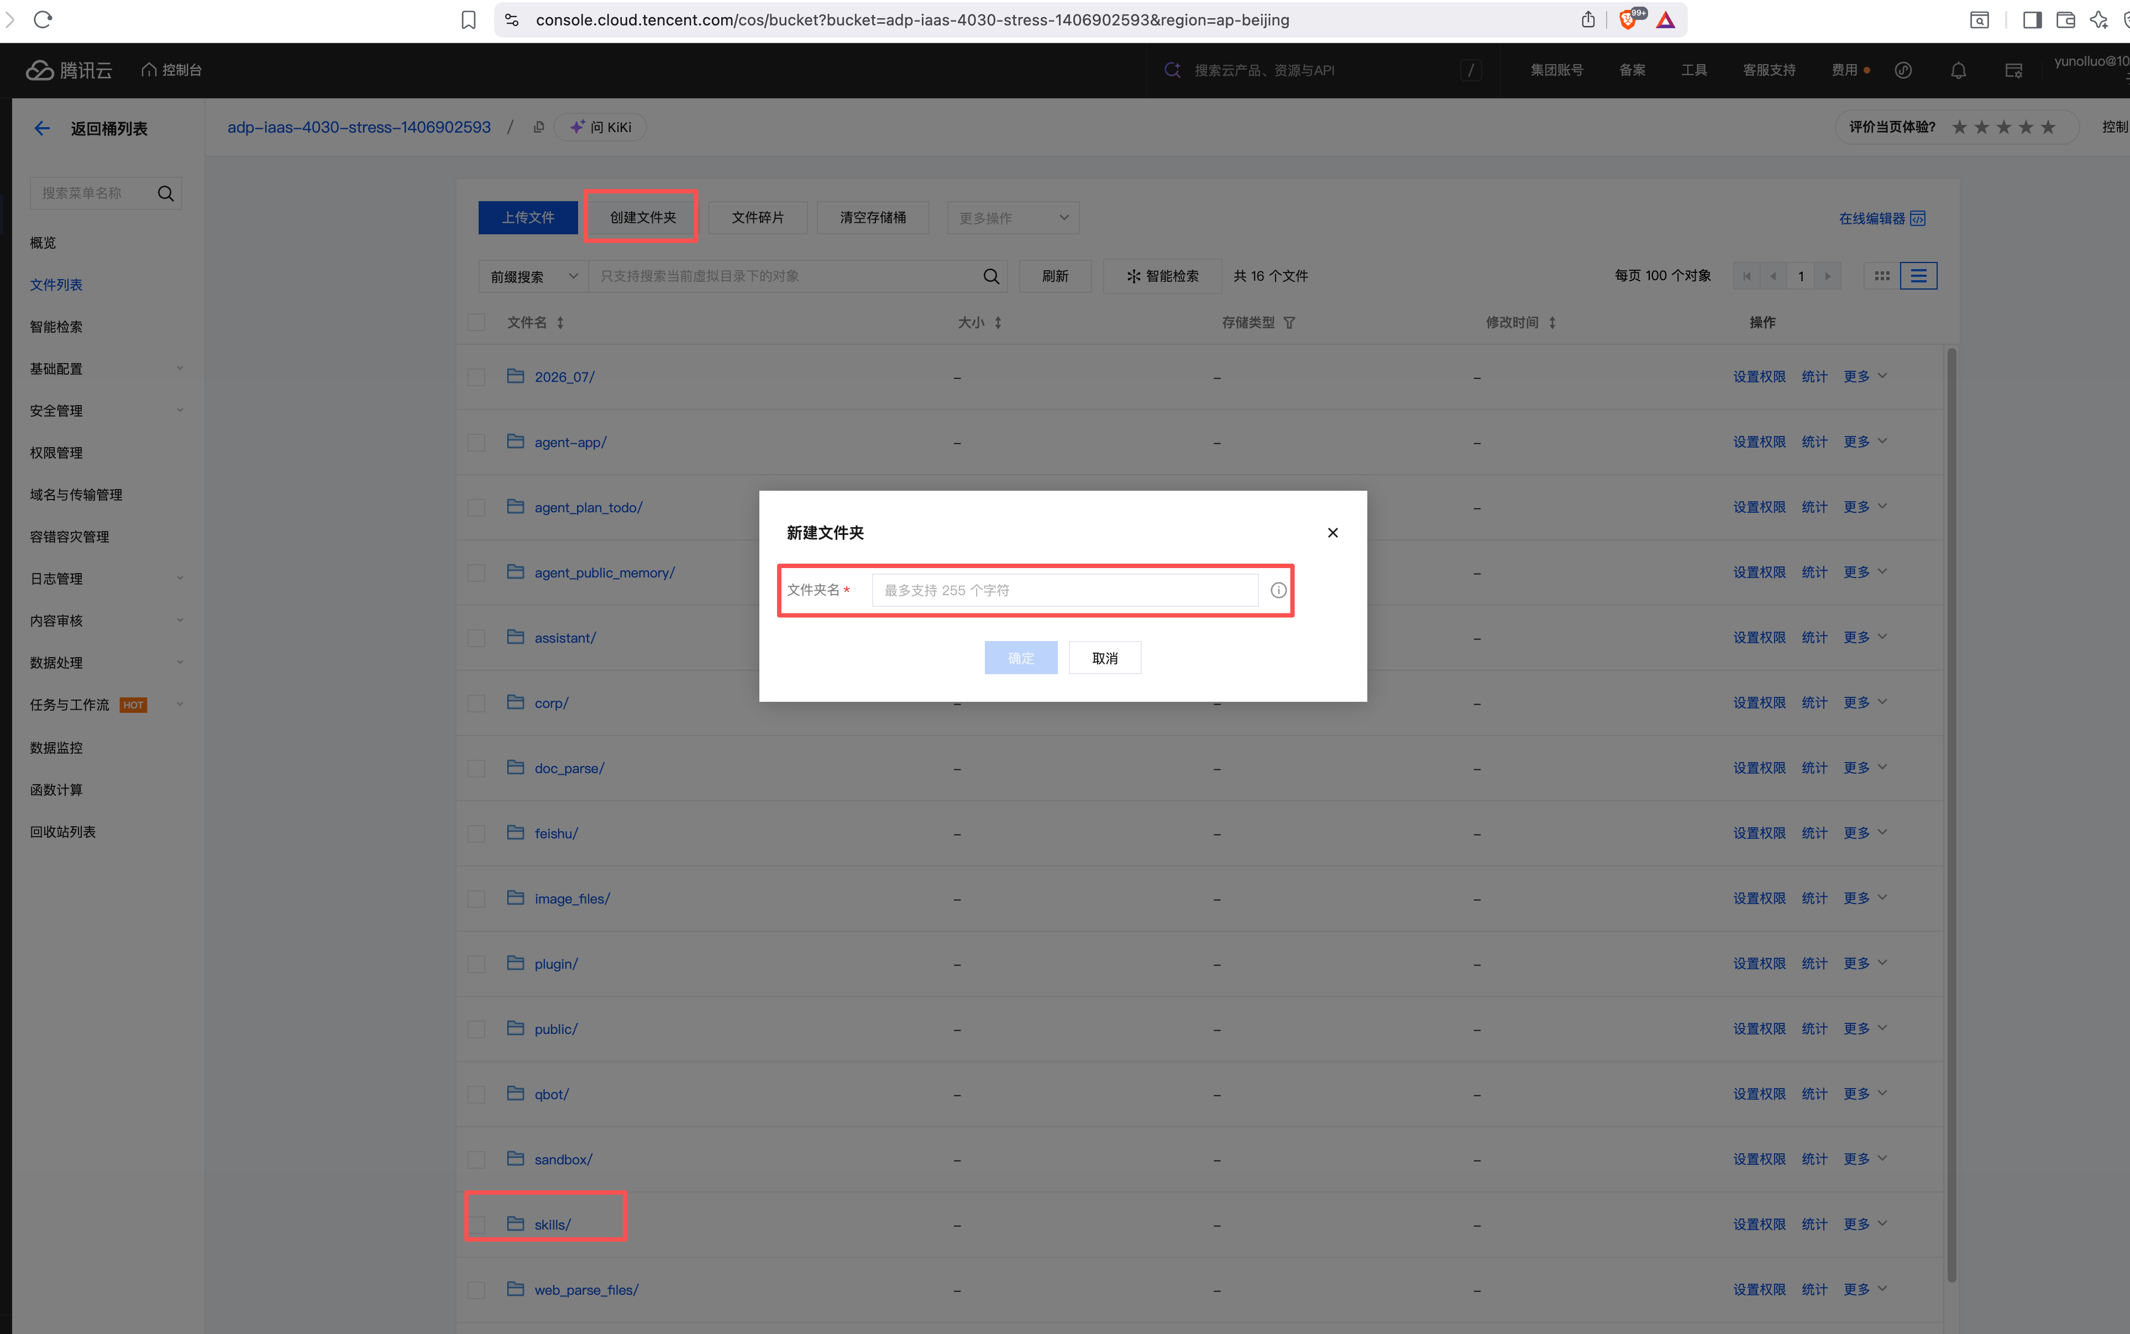The height and width of the screenshot is (1334, 2130).
Task: Click the 文件夹名 input field
Action: point(1065,590)
